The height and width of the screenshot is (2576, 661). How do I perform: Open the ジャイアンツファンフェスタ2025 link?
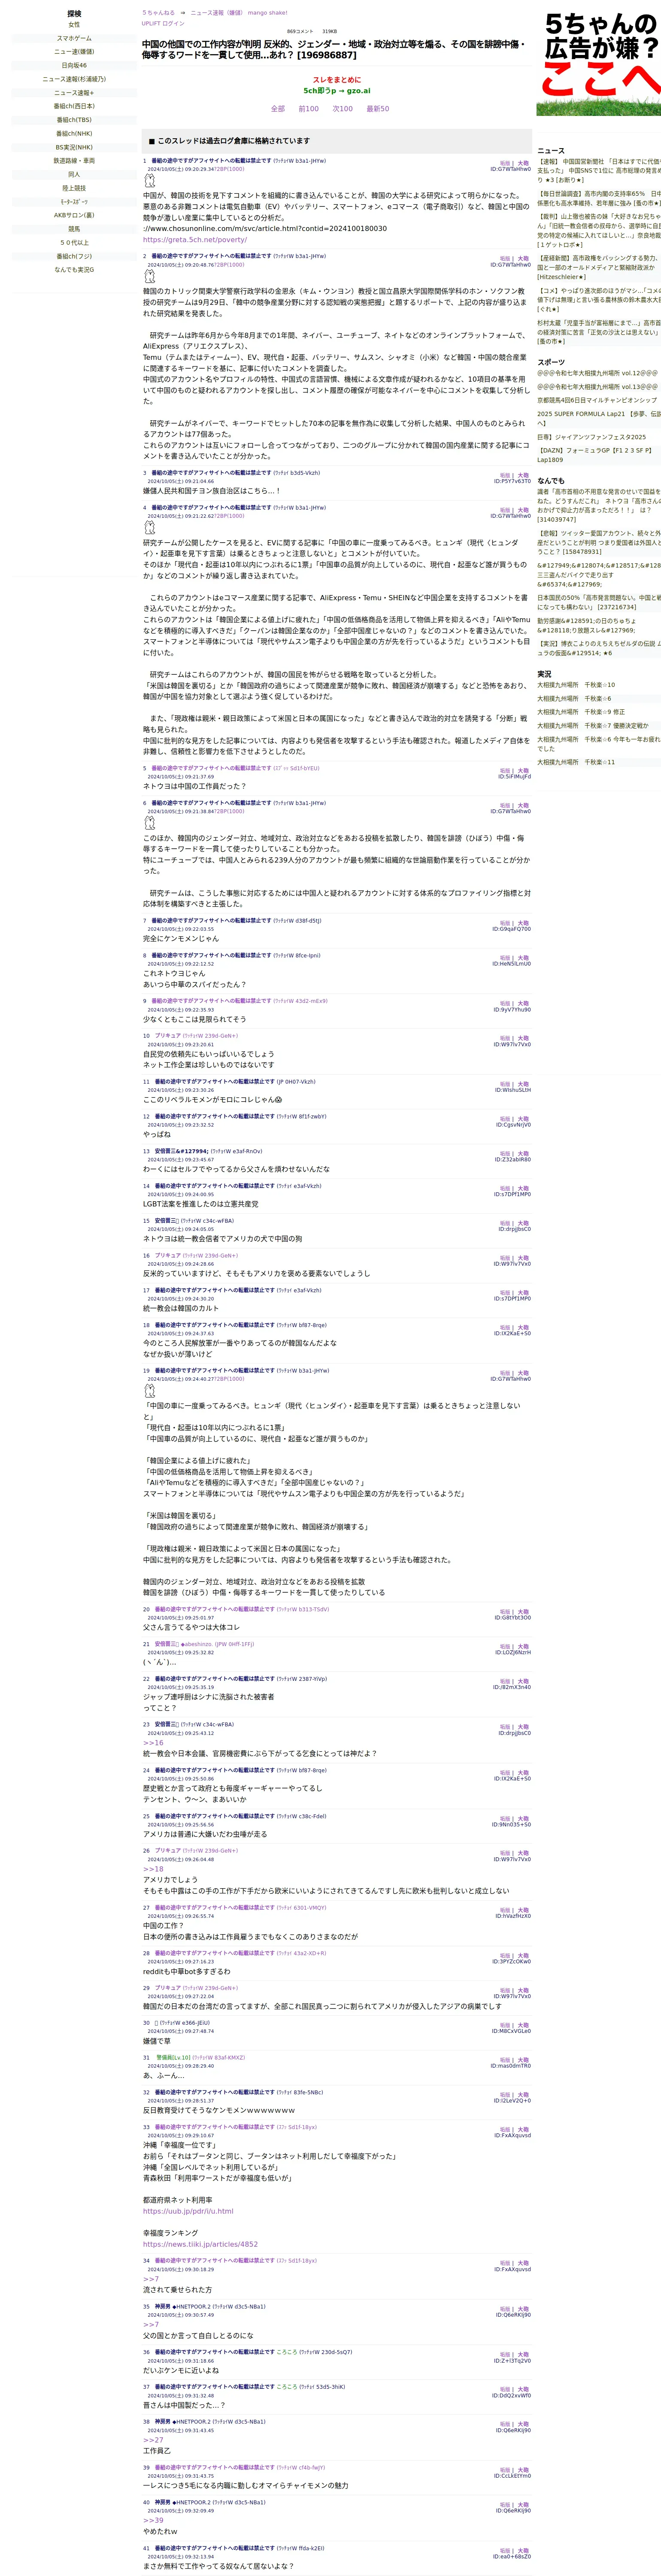(592, 437)
